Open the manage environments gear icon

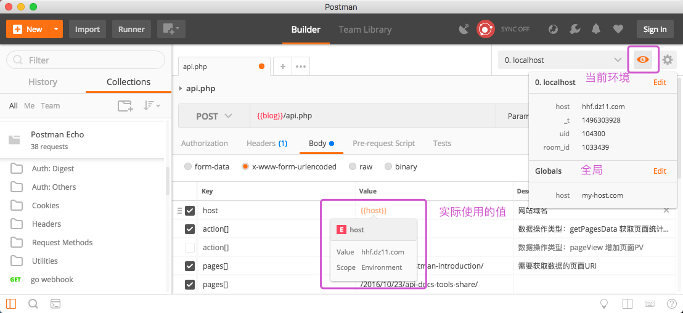click(668, 60)
